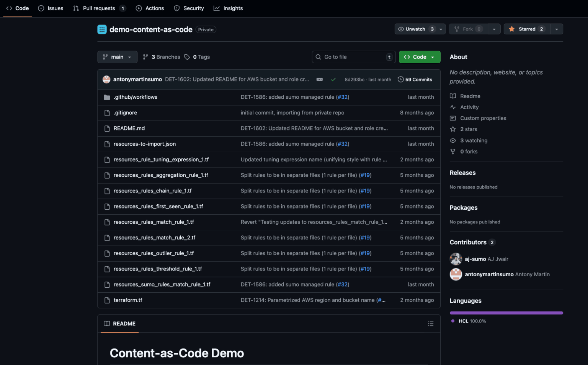Star the demo-content-as-code repository
This screenshot has height=365, width=588.
pyautogui.click(x=526, y=29)
